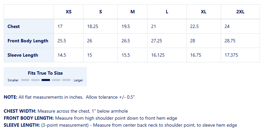Click the Large sleeve length value 16.125

[158, 55]
